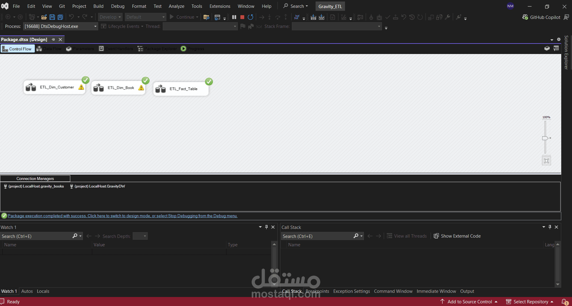This screenshot has width=572, height=306.
Task: Switch to the Breakpoints tab
Action: pos(317,291)
